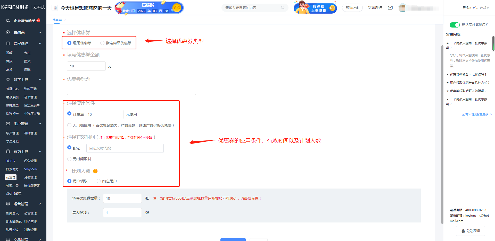Click 还有不懂?查看更多 link

point(477,114)
